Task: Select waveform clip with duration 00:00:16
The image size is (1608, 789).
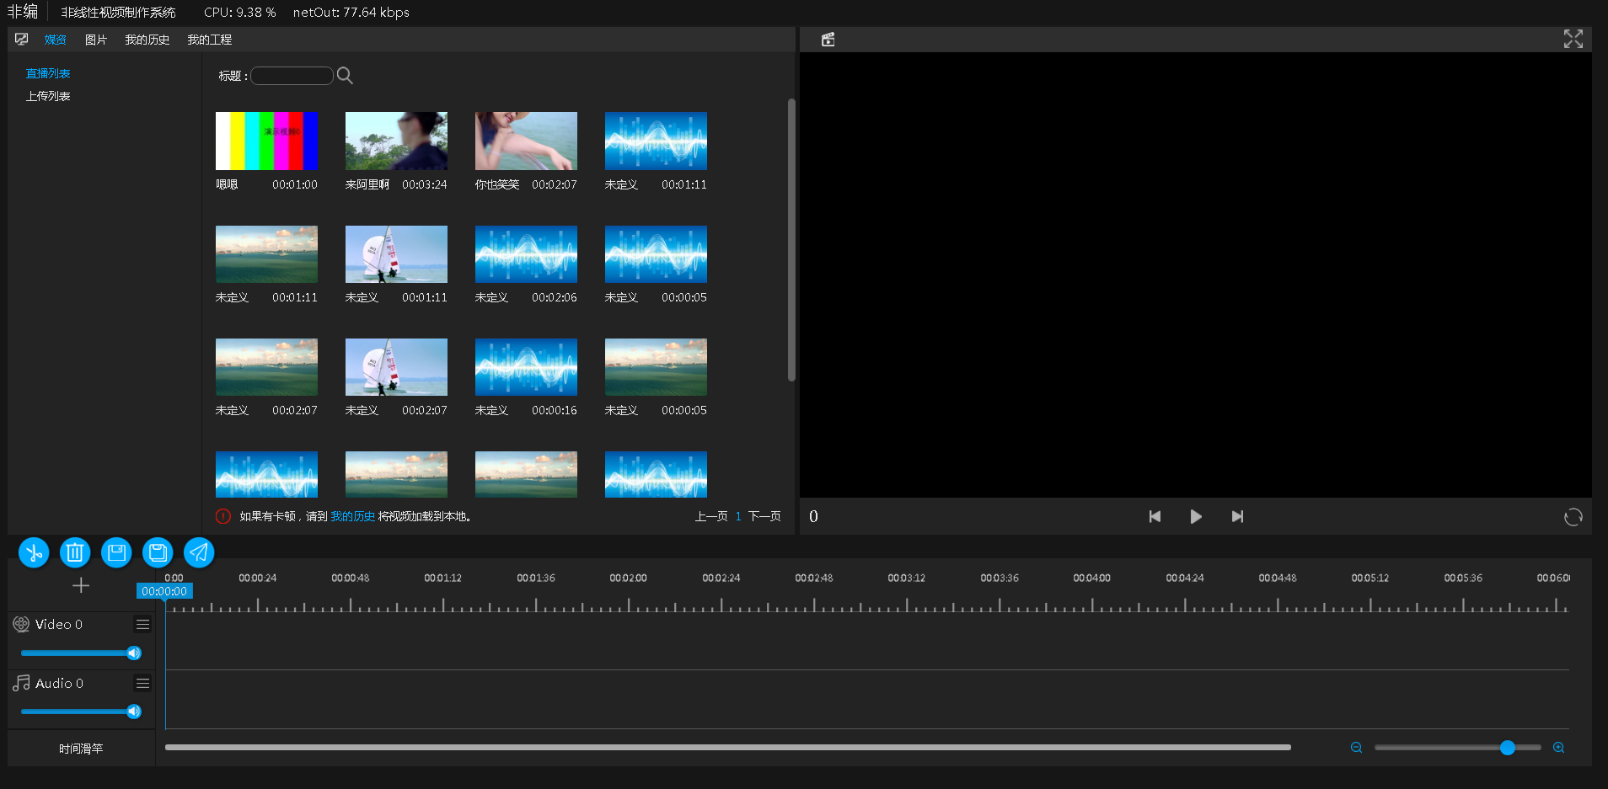Action: [526, 367]
